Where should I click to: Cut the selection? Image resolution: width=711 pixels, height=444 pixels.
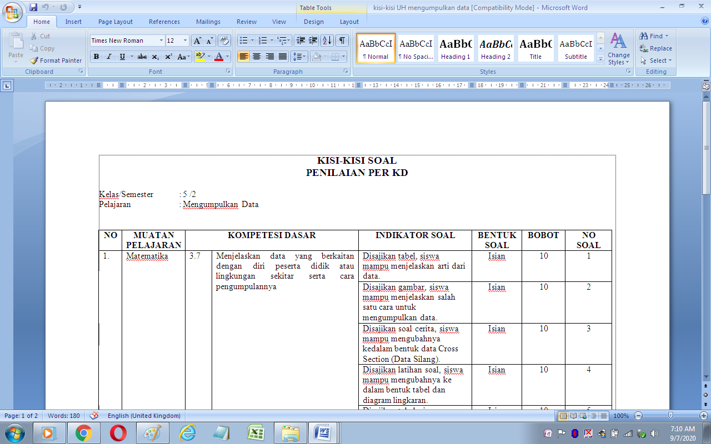coord(41,36)
